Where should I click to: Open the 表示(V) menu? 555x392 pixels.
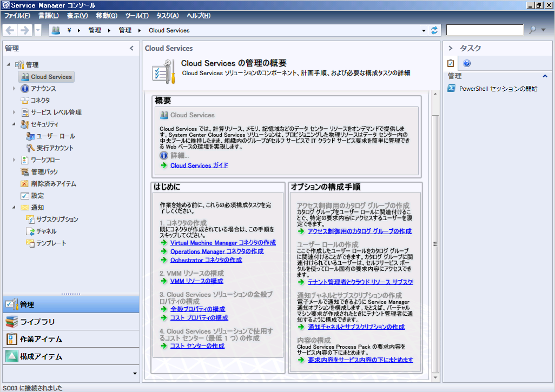(77, 16)
